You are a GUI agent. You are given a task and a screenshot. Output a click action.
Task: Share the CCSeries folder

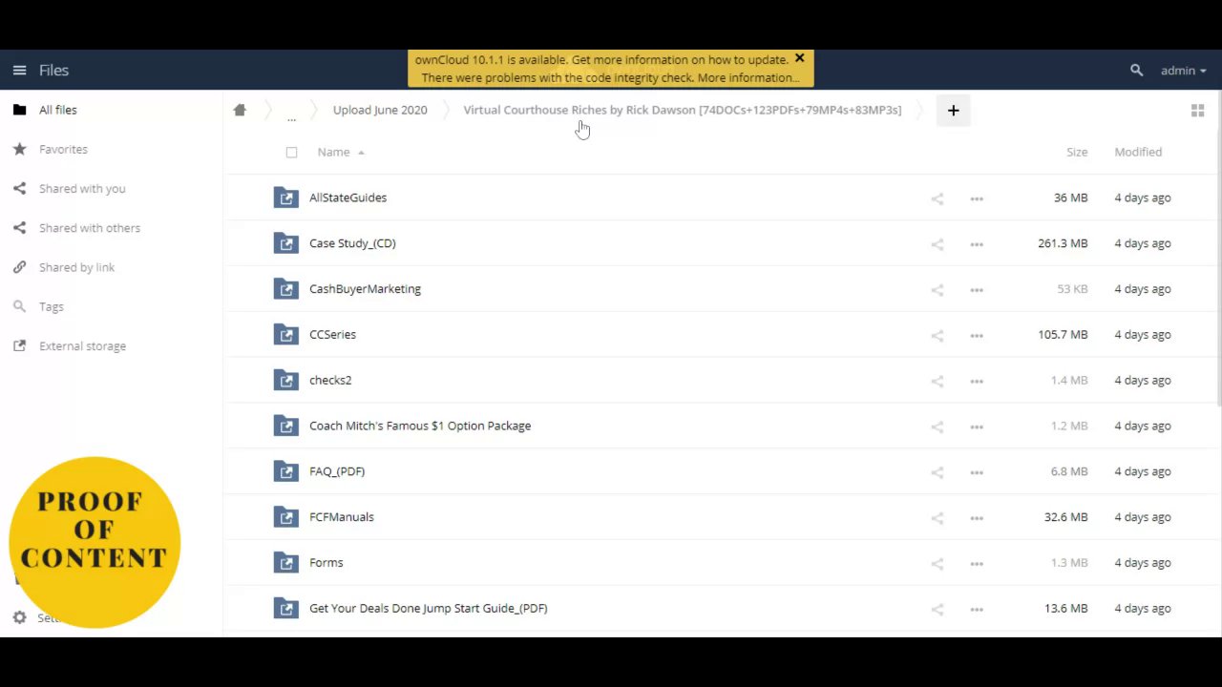[x=937, y=335]
